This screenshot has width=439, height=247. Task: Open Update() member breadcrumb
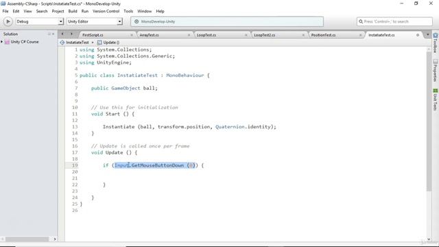pyautogui.click(x=108, y=43)
